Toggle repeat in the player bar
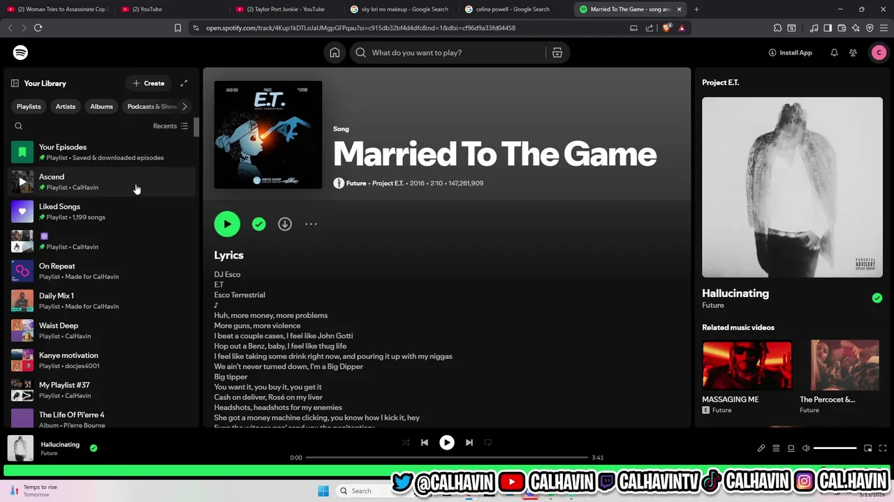The height and width of the screenshot is (502, 894). coord(488,442)
